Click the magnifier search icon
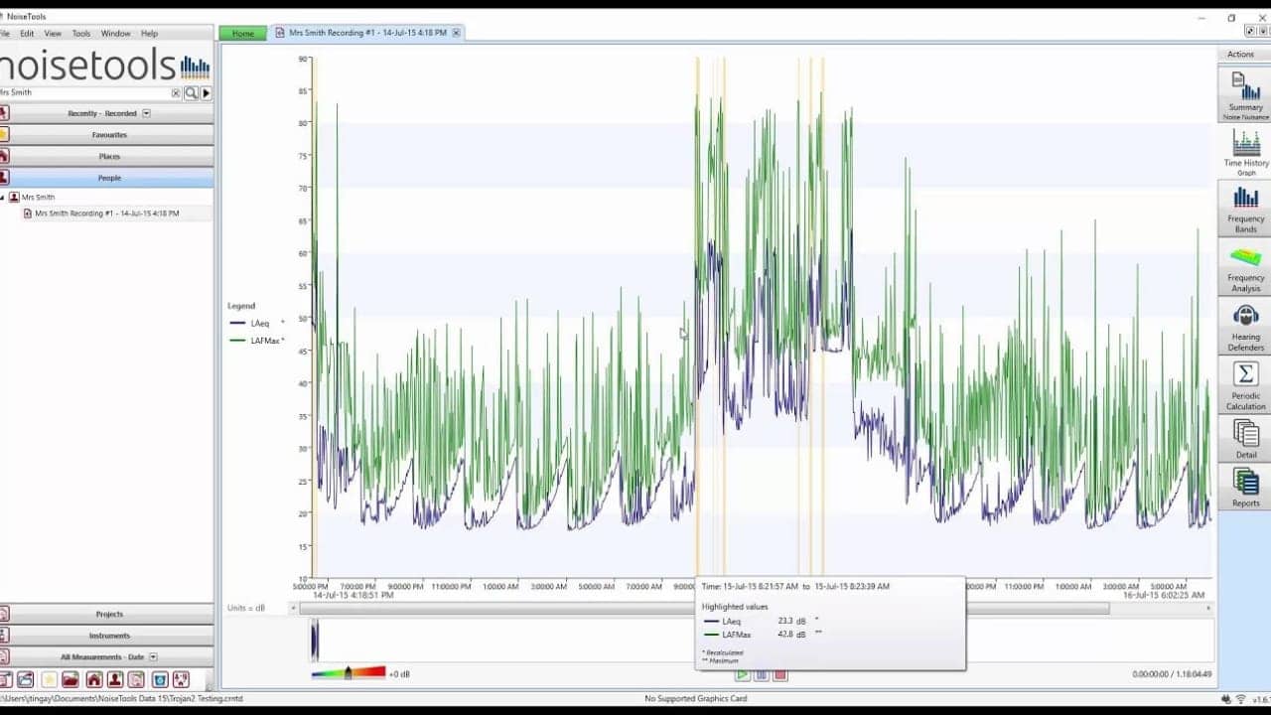1271x715 pixels. pyautogui.click(x=191, y=92)
